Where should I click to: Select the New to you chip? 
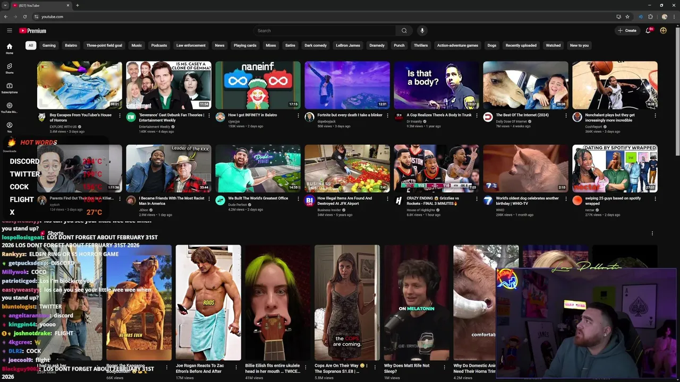coord(579,46)
